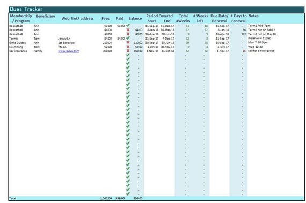Select the 1st Sandrige address cell
The image size is (306, 203).
click(66, 43)
